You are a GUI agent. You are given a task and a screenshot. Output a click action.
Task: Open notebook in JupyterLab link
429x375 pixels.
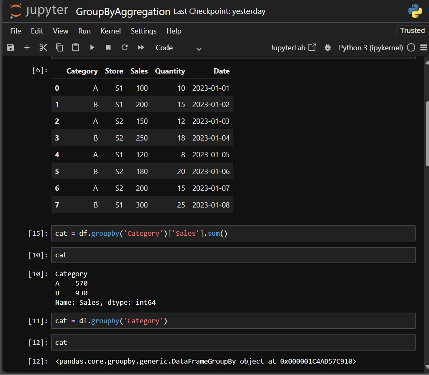[x=293, y=48]
